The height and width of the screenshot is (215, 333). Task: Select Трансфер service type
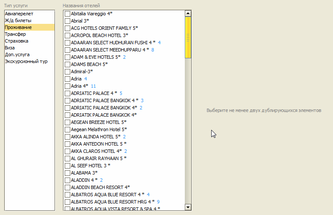(x=29, y=34)
